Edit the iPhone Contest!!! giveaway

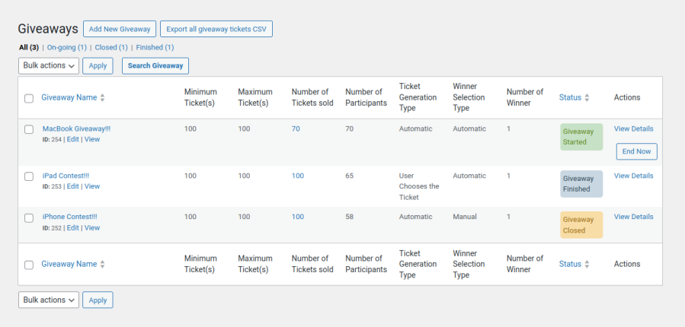click(72, 228)
